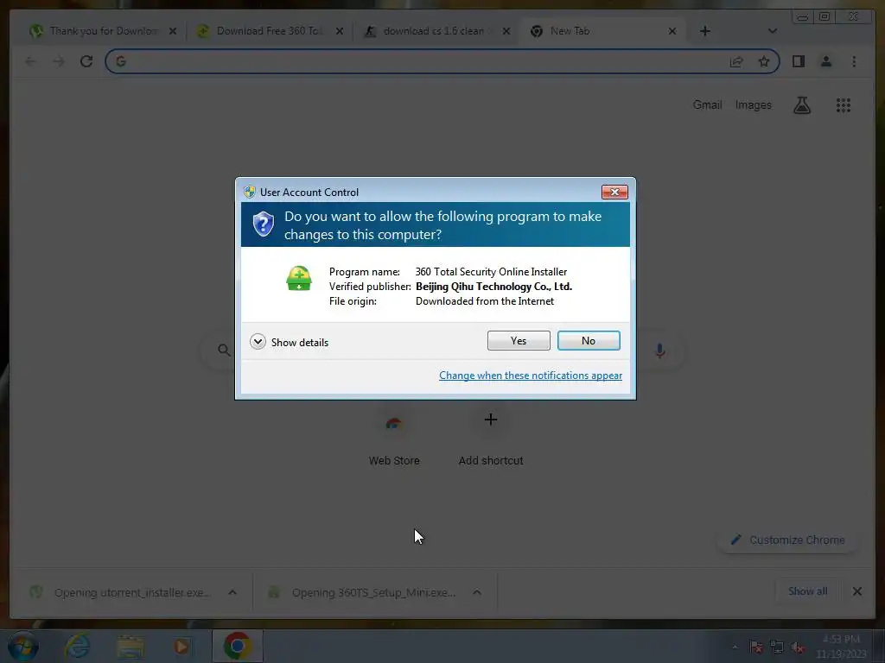Viewport: 885px width, 663px height.
Task: Open Chrome three-dot menu
Action: pyautogui.click(x=854, y=61)
